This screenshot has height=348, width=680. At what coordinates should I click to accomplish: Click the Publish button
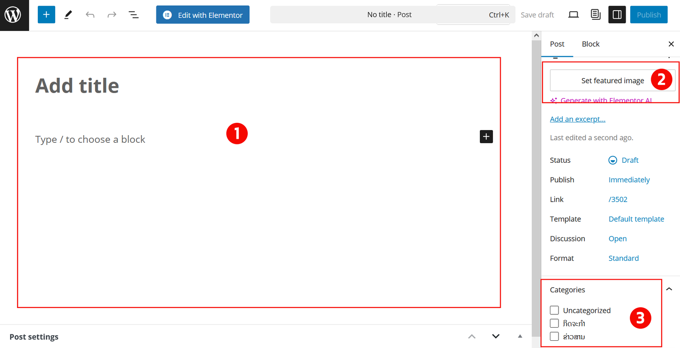coord(649,15)
